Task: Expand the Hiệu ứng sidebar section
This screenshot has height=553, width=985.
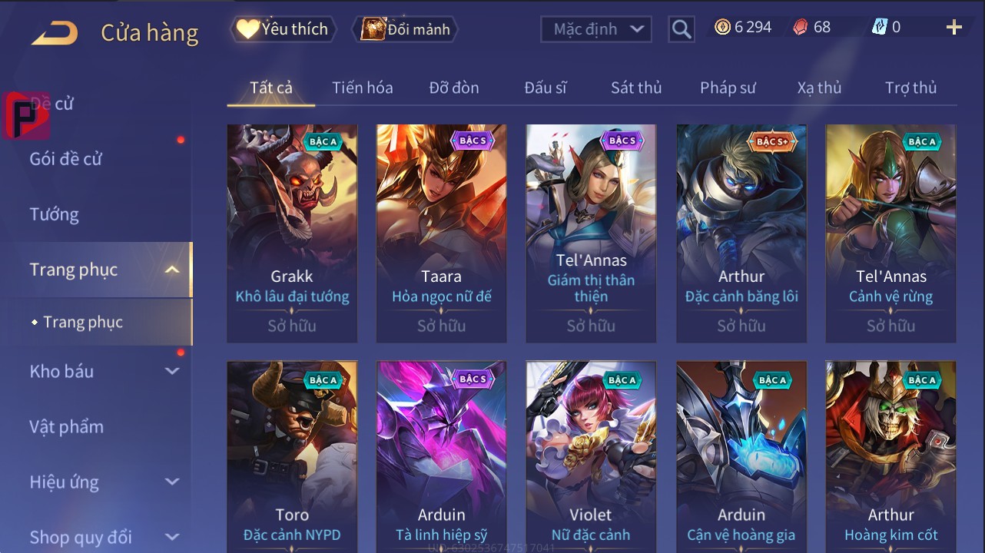Action: click(172, 482)
